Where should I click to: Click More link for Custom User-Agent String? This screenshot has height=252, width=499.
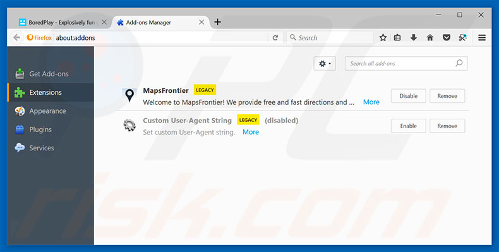click(x=251, y=132)
